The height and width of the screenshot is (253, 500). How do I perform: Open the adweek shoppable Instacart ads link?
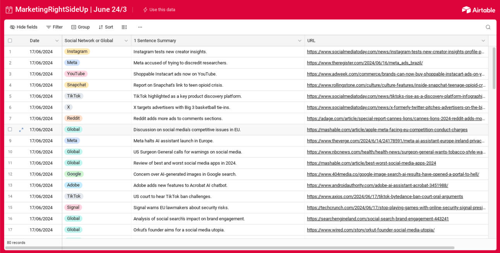(396, 74)
